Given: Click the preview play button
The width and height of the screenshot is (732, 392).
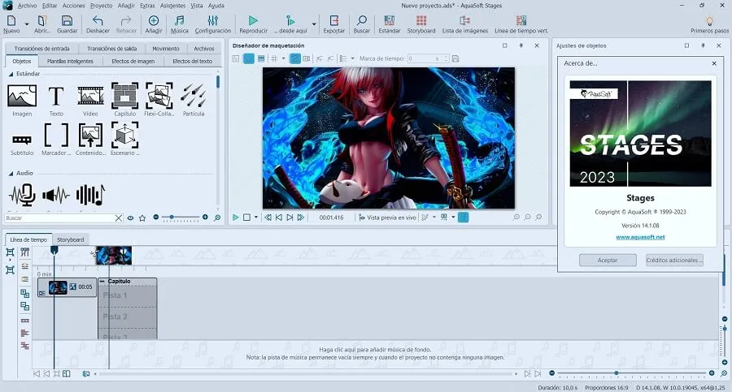Looking at the screenshot, I should (236, 218).
